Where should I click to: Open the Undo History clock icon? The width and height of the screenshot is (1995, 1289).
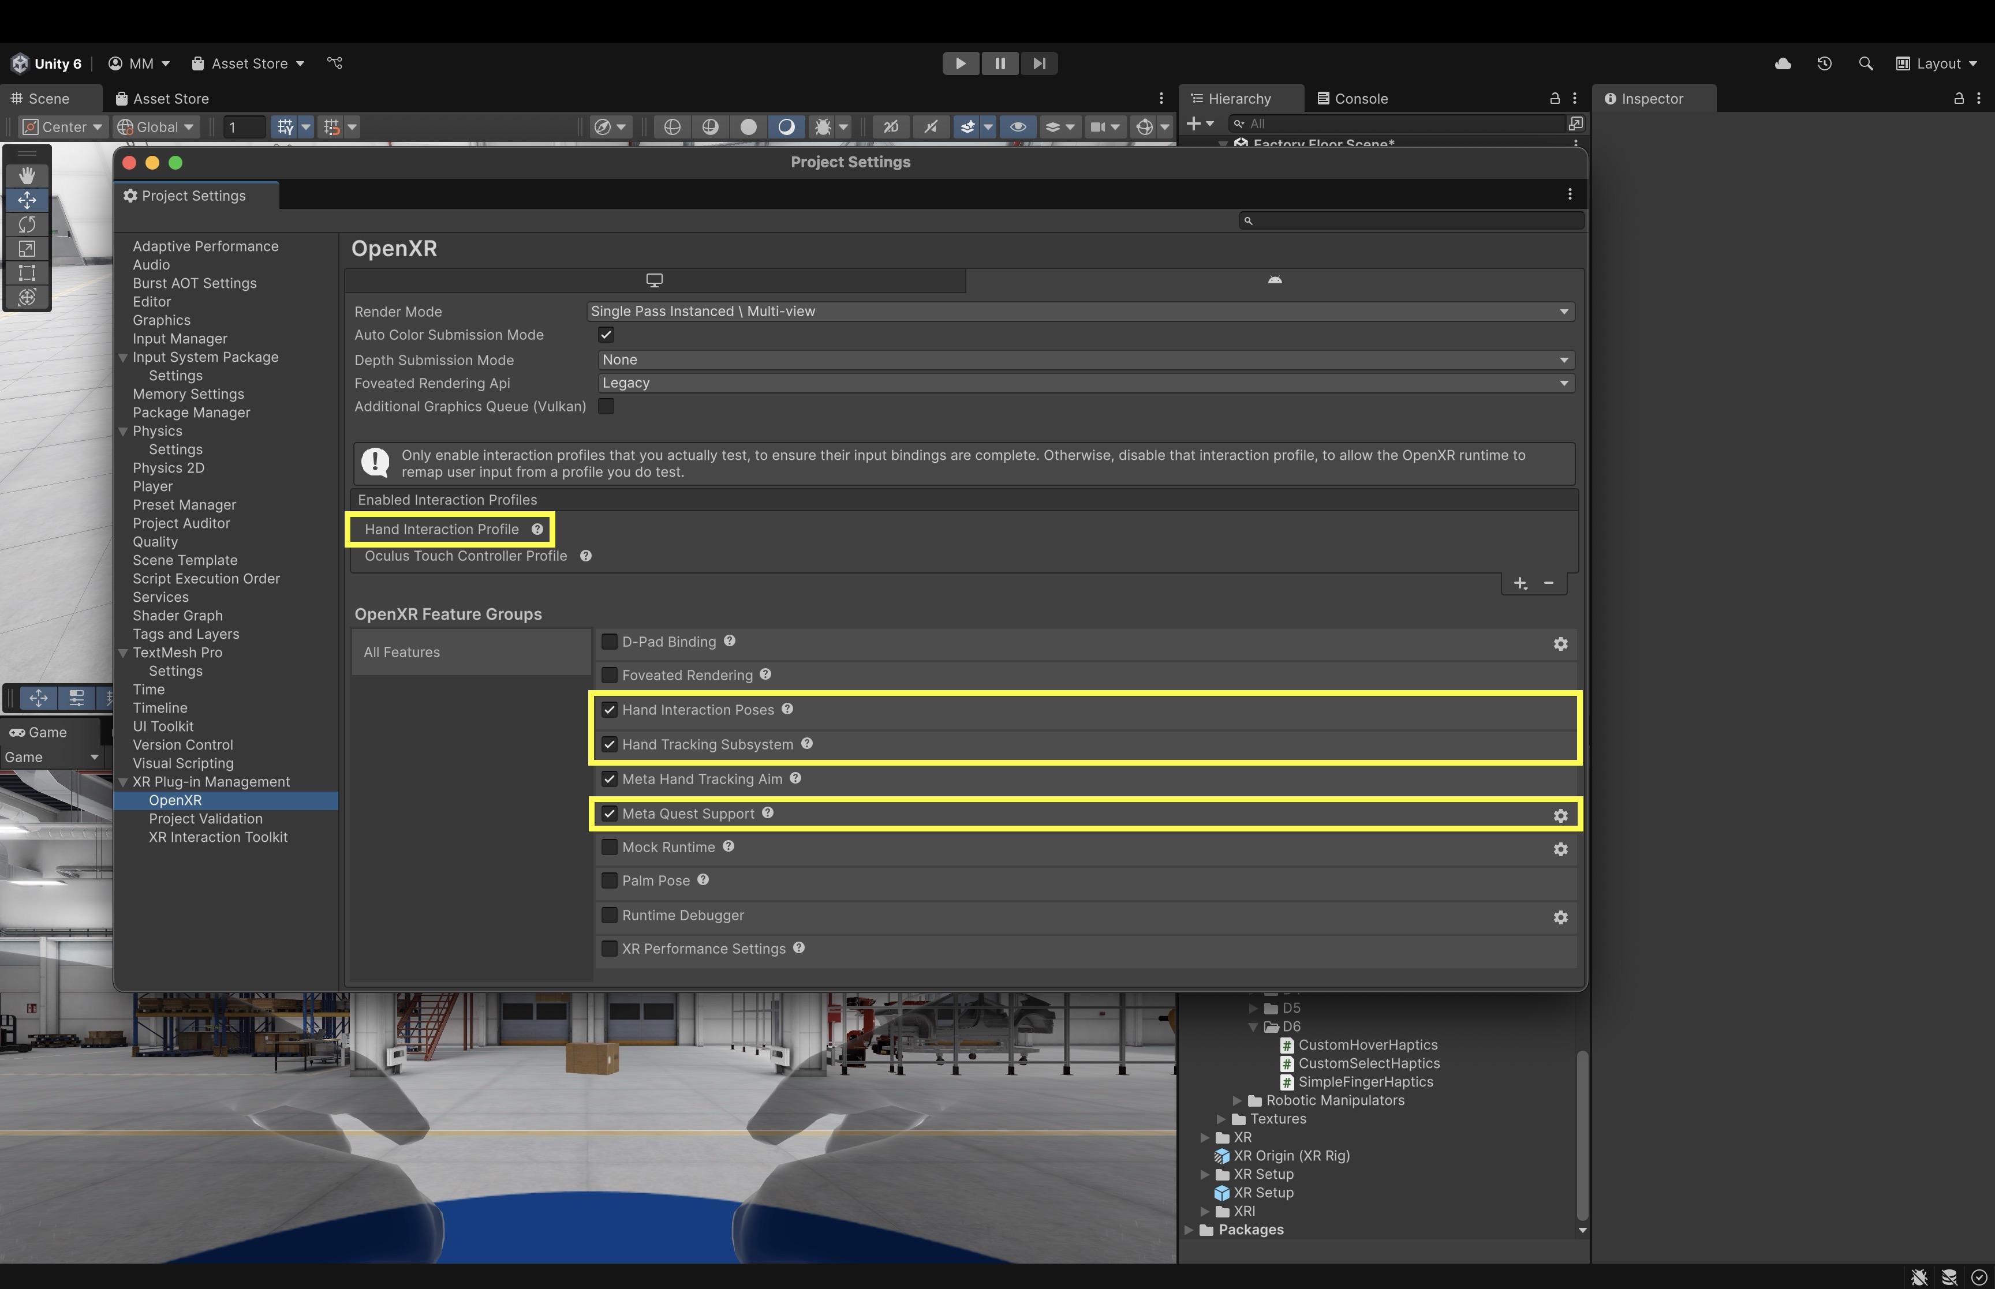tap(1824, 63)
